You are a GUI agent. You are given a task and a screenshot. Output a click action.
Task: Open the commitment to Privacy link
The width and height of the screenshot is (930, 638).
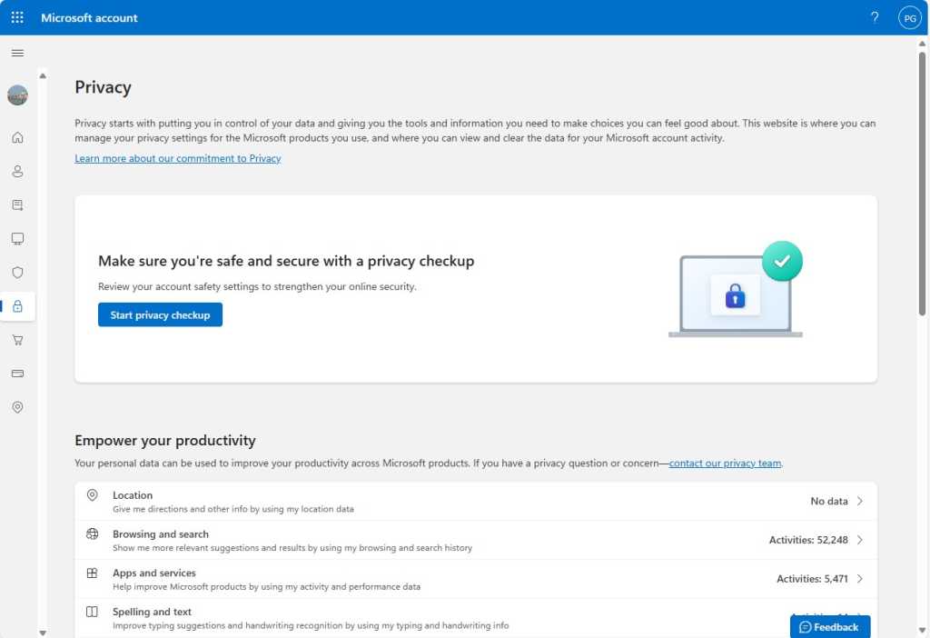click(x=178, y=158)
